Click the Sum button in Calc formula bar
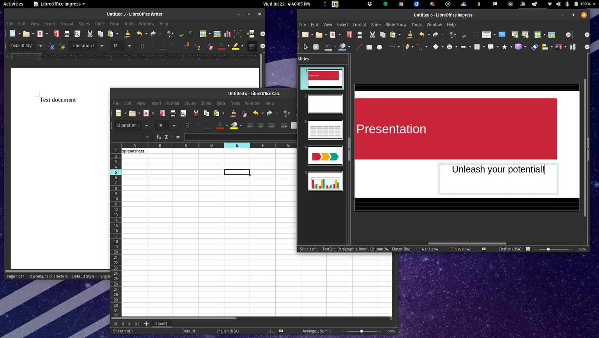599x338 pixels. pyautogui.click(x=165, y=137)
